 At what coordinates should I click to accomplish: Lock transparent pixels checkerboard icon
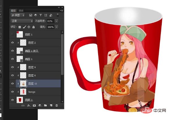tap(20, 27)
